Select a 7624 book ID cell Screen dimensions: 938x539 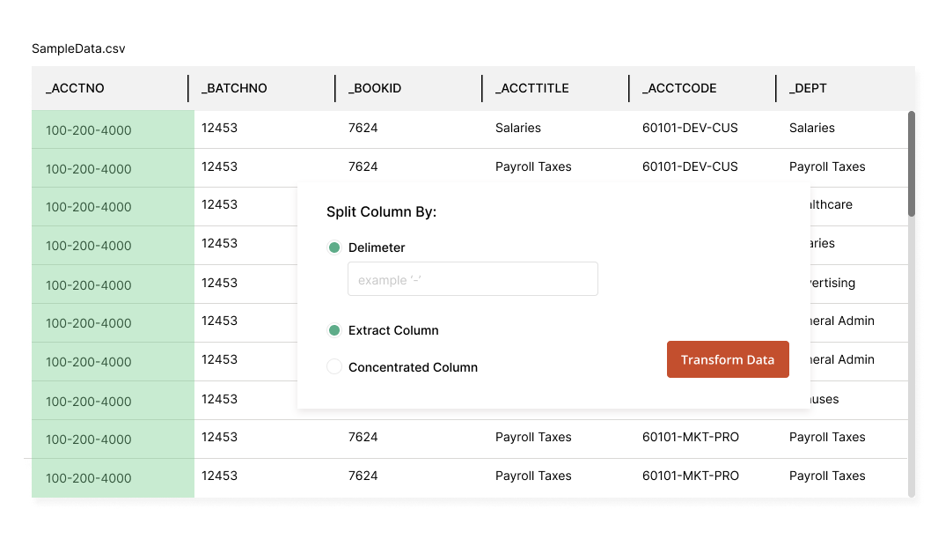click(363, 128)
